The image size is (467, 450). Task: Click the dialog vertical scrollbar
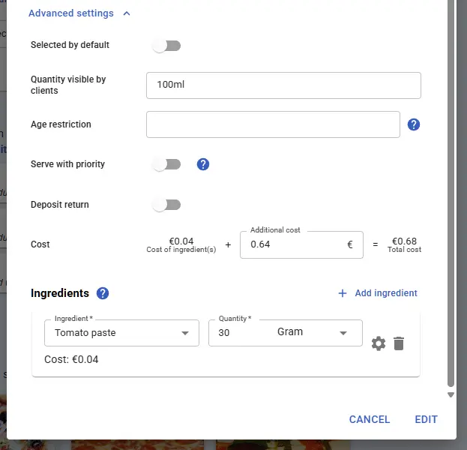[451, 195]
